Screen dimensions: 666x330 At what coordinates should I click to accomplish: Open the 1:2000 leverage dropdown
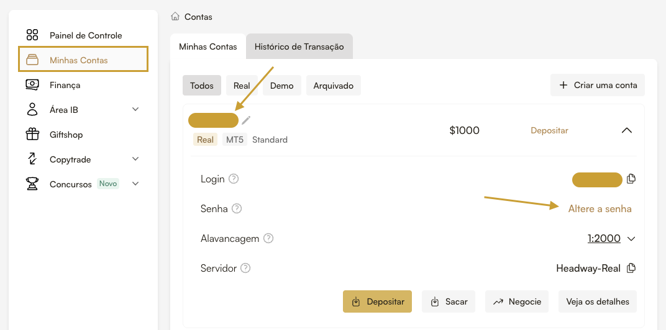point(612,239)
